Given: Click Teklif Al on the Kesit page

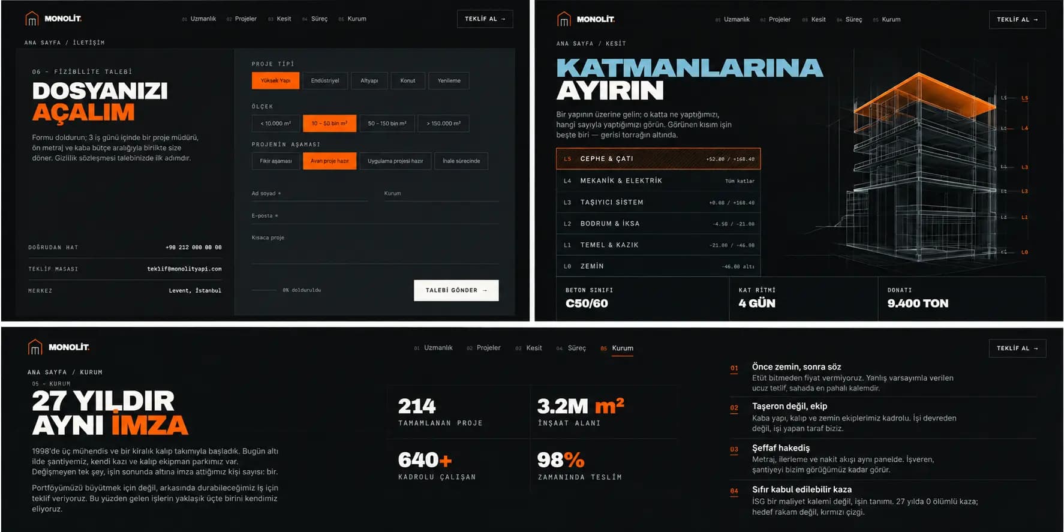Looking at the screenshot, I should 1017,20.
